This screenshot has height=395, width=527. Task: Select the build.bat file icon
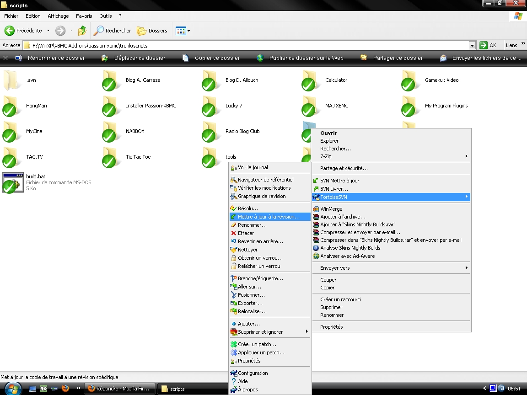pyautogui.click(x=13, y=183)
